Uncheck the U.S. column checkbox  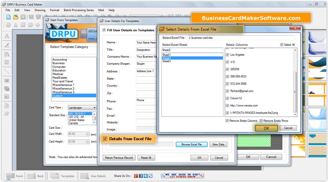227,62
